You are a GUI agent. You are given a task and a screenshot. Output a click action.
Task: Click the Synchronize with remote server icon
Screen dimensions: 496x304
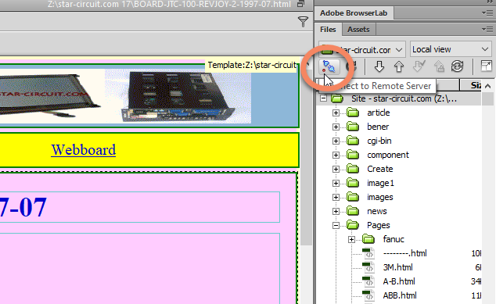click(x=457, y=66)
